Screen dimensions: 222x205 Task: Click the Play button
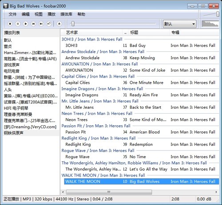[x=26, y=24]
